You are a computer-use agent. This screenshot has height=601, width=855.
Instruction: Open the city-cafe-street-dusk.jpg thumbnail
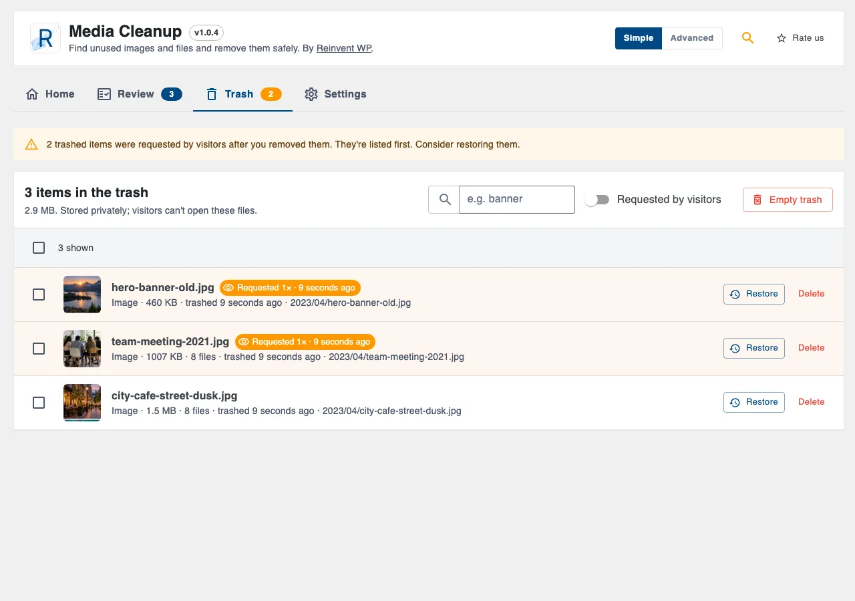click(82, 403)
